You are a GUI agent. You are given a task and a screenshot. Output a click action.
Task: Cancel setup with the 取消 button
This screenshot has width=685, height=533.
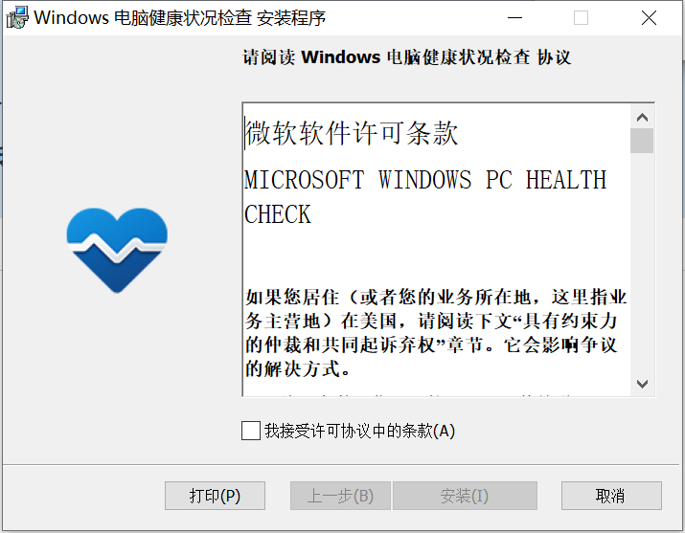point(611,496)
